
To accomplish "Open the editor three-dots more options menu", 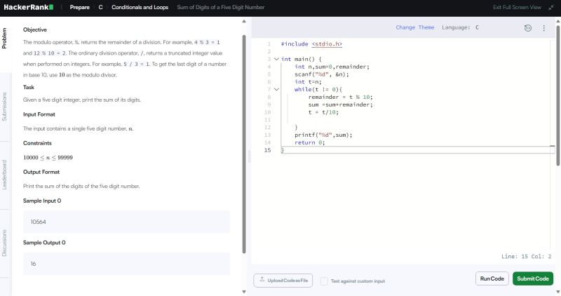I will 544,28.
